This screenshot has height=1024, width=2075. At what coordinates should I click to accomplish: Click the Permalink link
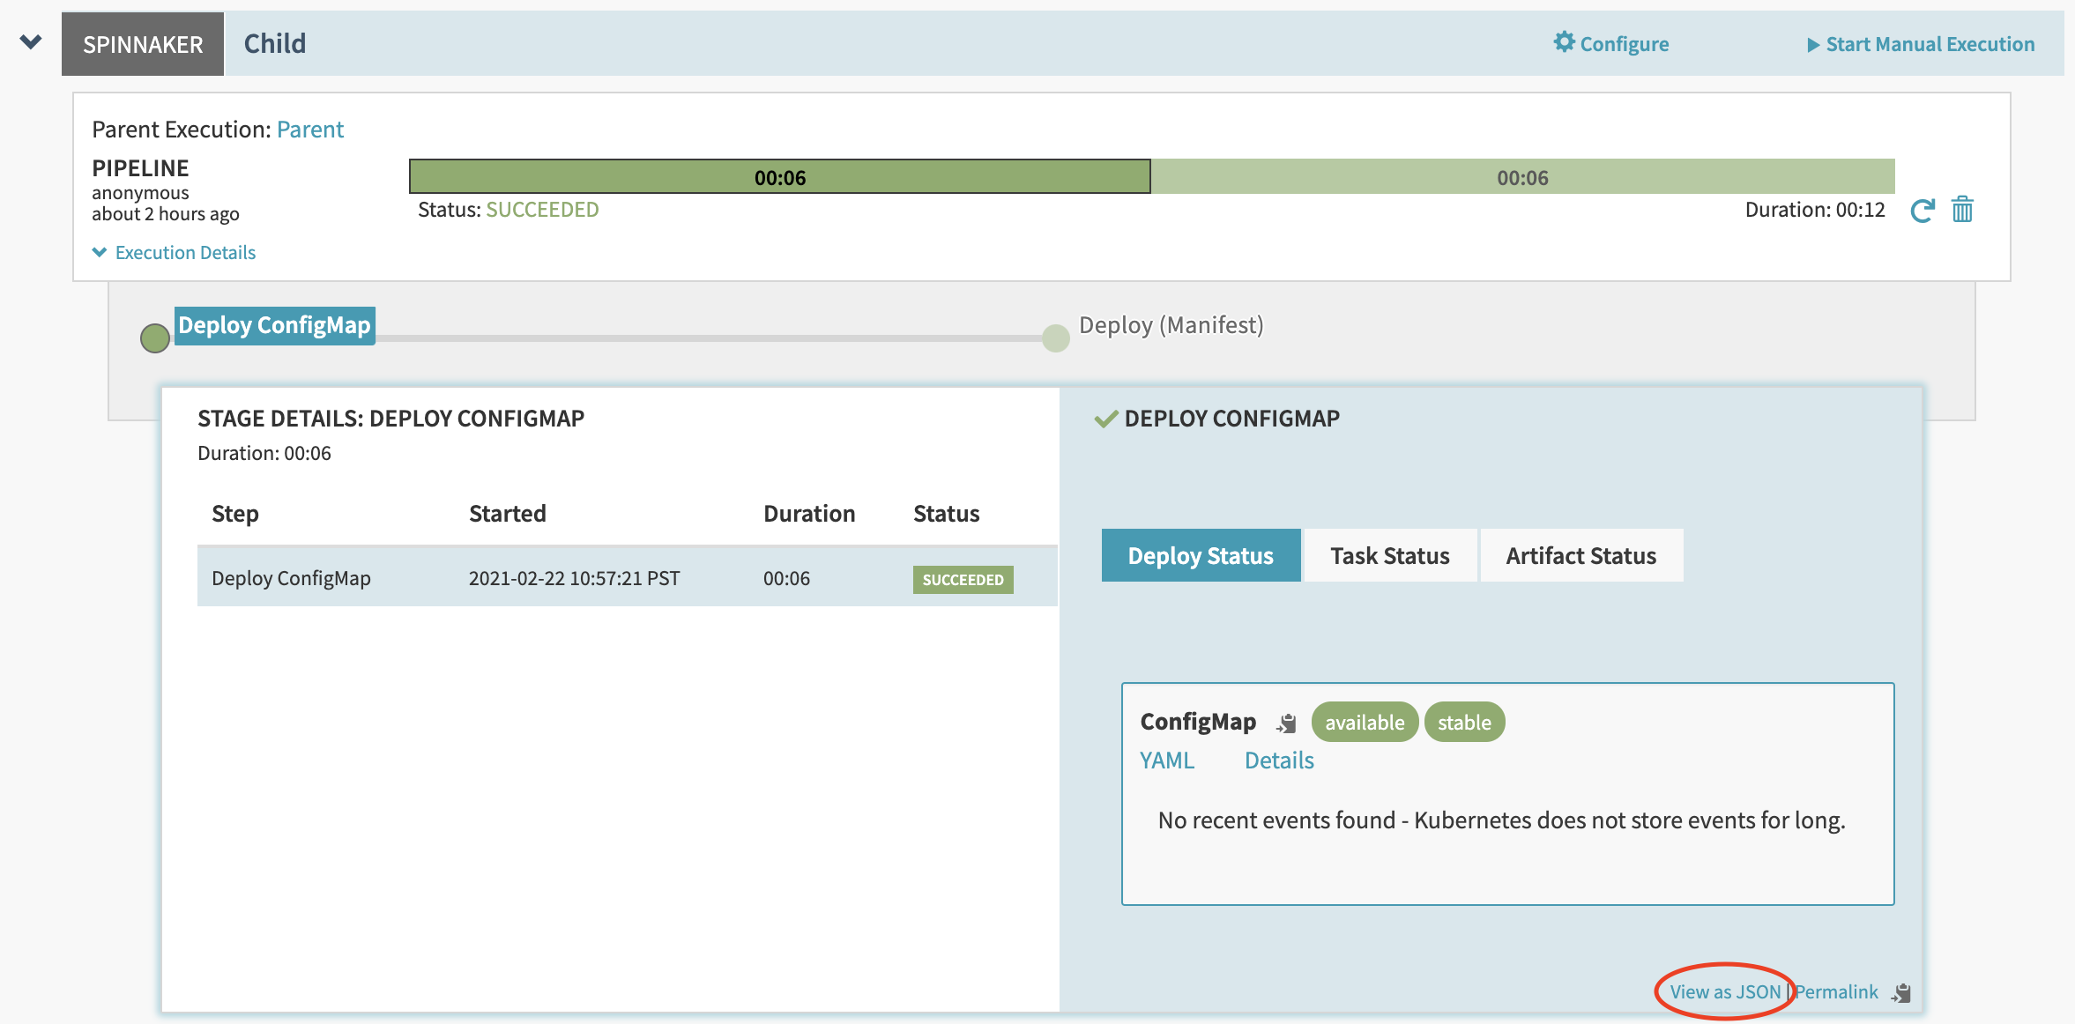click(1836, 991)
